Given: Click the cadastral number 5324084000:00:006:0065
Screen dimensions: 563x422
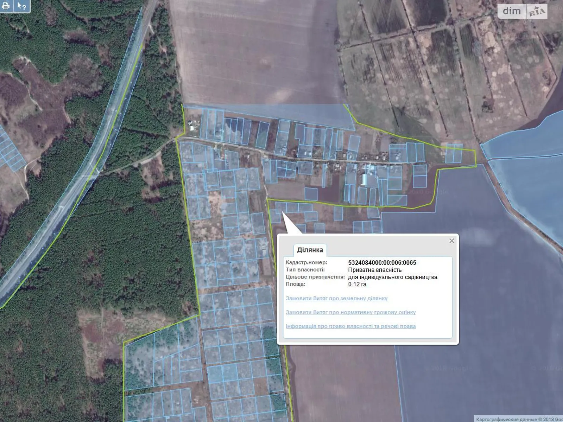Looking at the screenshot, I should 382,263.
